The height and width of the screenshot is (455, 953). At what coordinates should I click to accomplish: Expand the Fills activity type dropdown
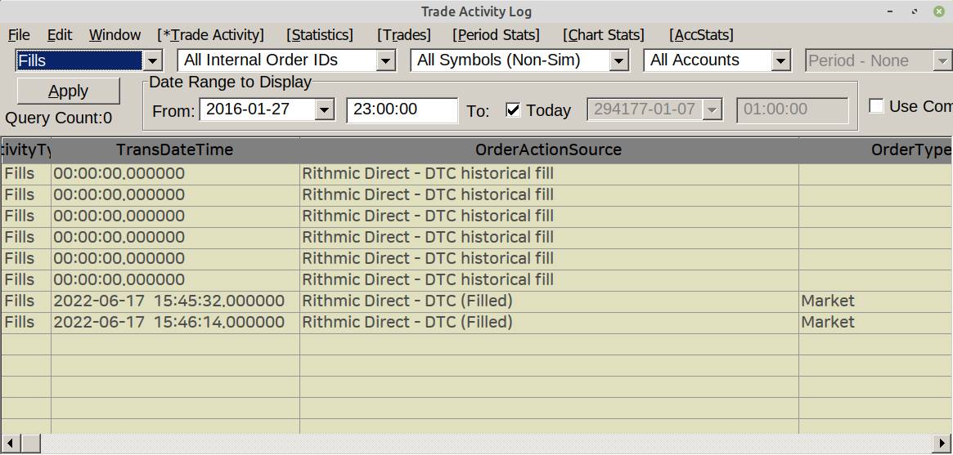click(153, 60)
